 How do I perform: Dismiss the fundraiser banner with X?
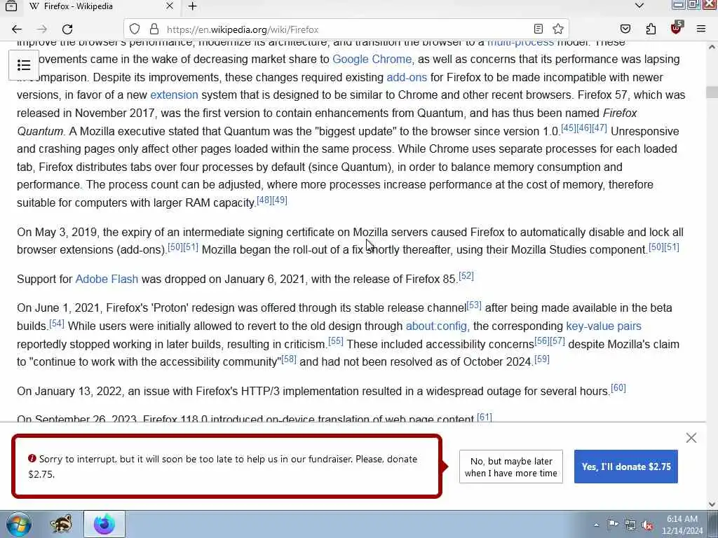[691, 438]
